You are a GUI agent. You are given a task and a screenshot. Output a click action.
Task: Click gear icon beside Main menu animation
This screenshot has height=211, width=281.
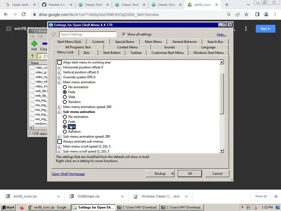pyautogui.click(x=59, y=82)
